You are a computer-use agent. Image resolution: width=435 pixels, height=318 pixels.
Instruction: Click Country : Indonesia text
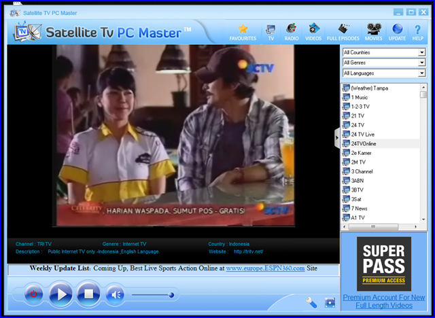(229, 244)
